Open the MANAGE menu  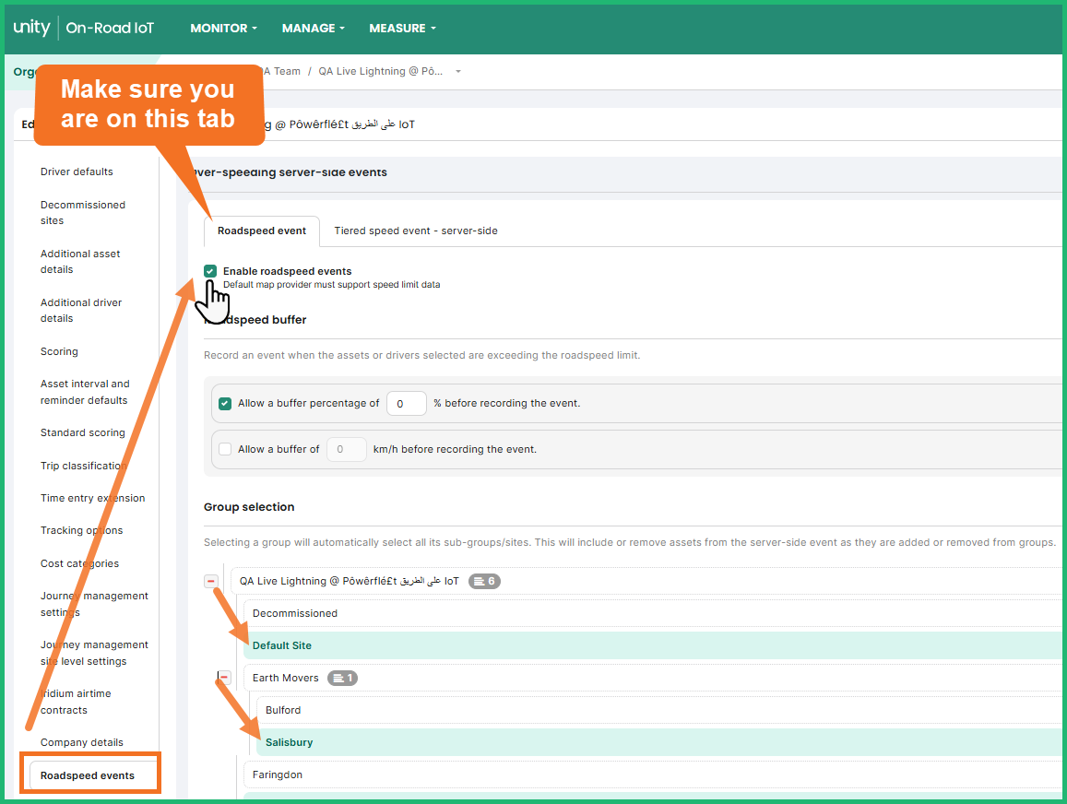[313, 28]
